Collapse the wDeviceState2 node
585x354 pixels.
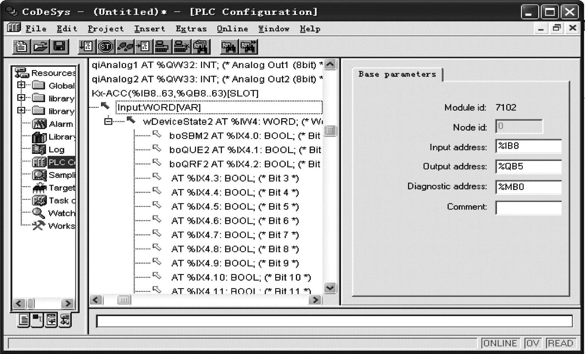coord(108,121)
